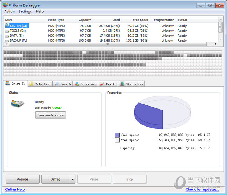Open the Settings menu
The image size is (227, 195).
point(25,11)
